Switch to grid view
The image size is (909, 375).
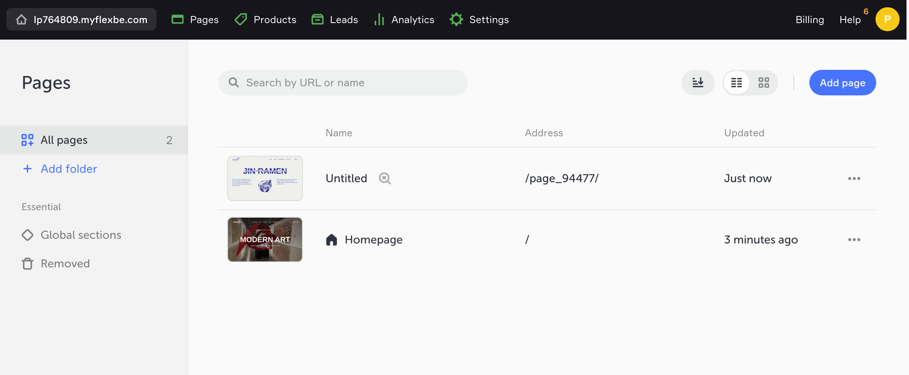763,83
